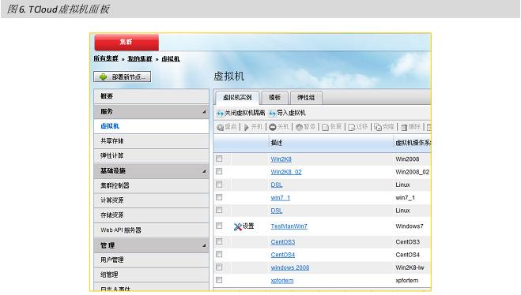Screen dimensions: 521x295
Task: Click the 重启 restart toolbar icon
Action: click(220, 127)
